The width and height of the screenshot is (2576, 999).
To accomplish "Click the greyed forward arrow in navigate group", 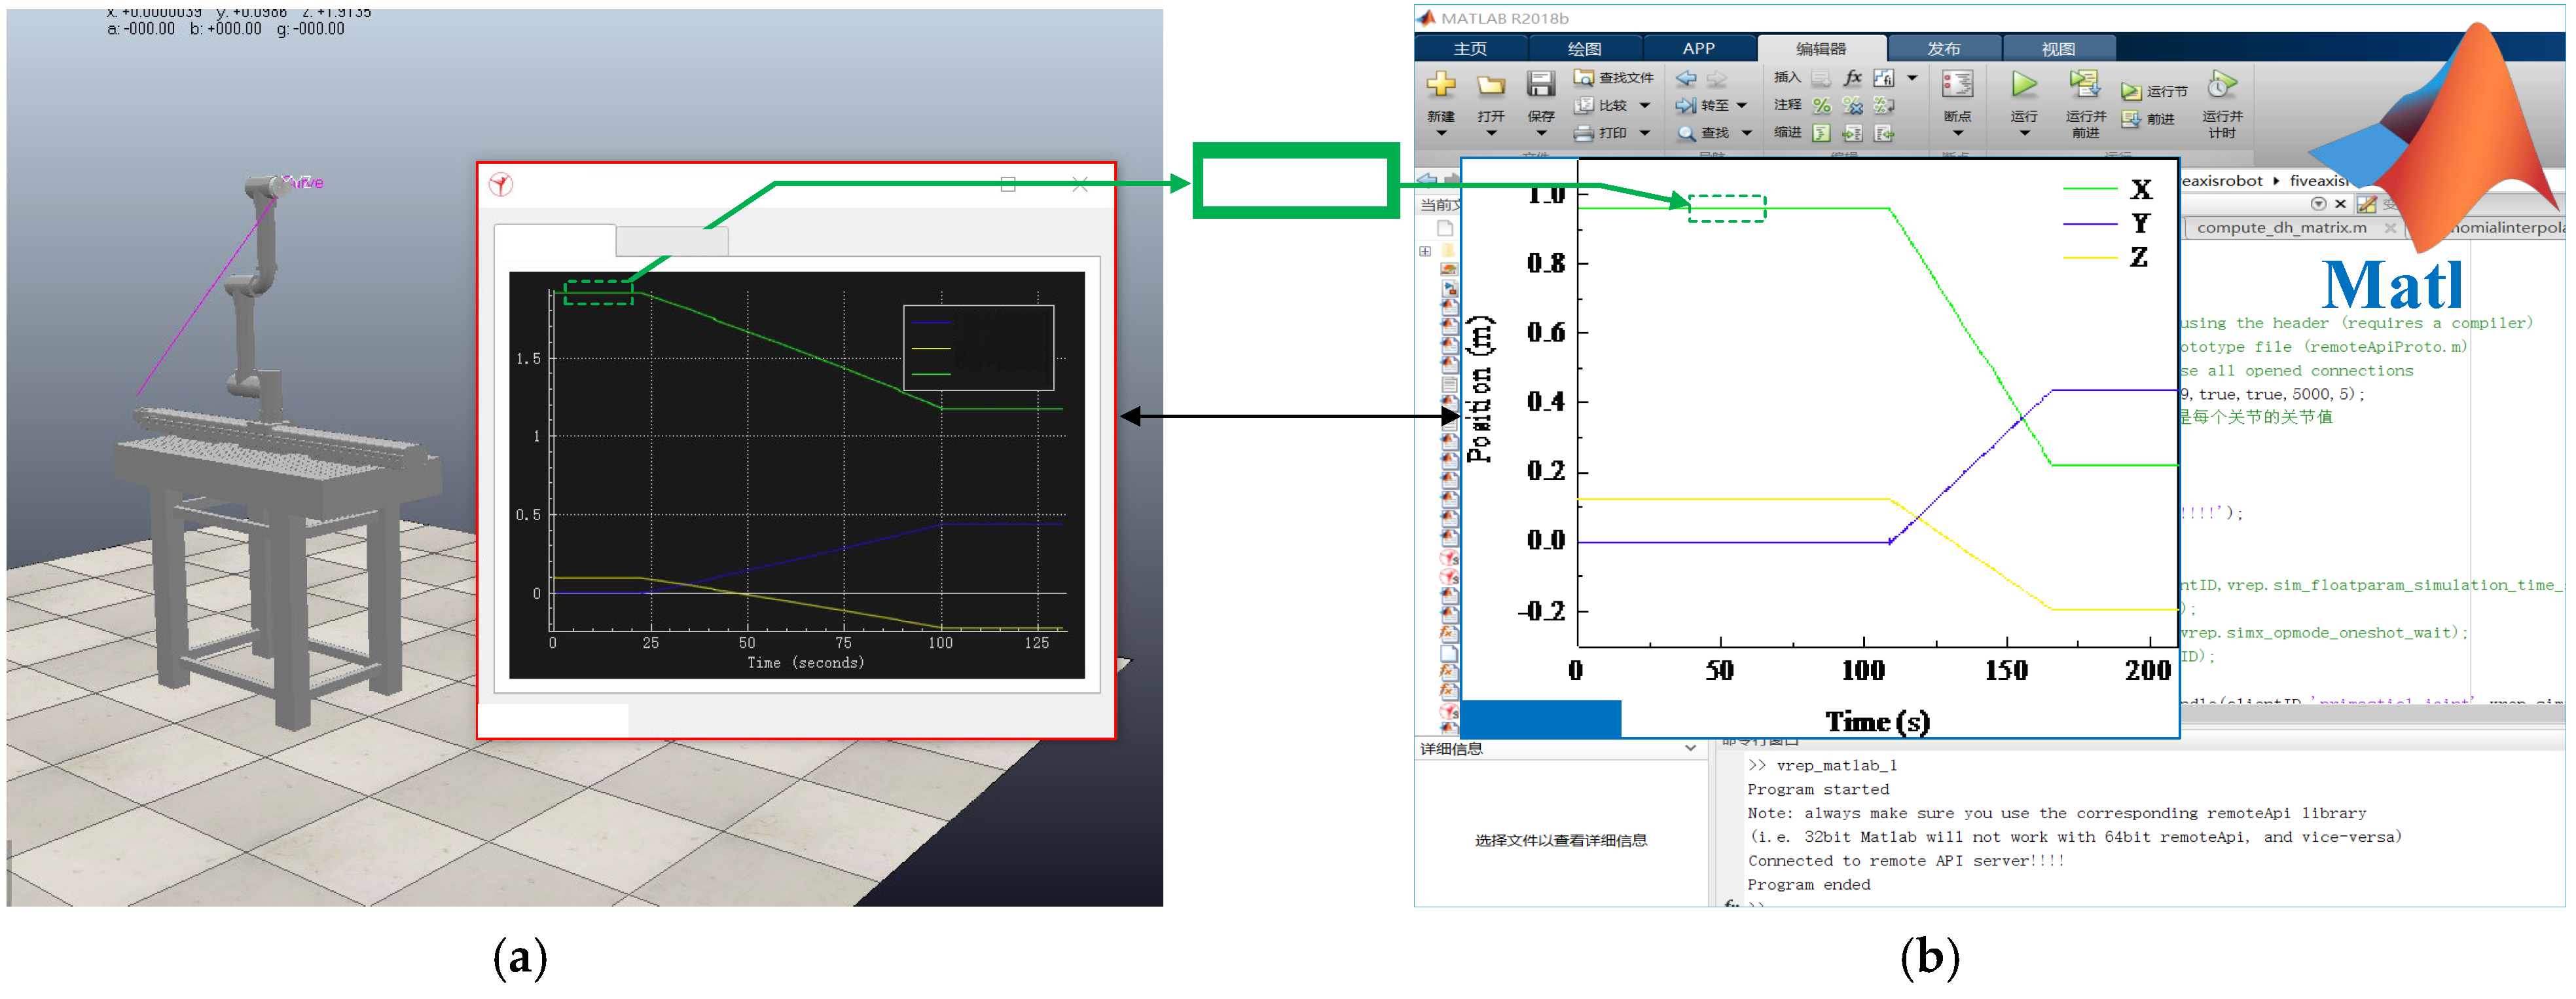I will pos(1717,78).
